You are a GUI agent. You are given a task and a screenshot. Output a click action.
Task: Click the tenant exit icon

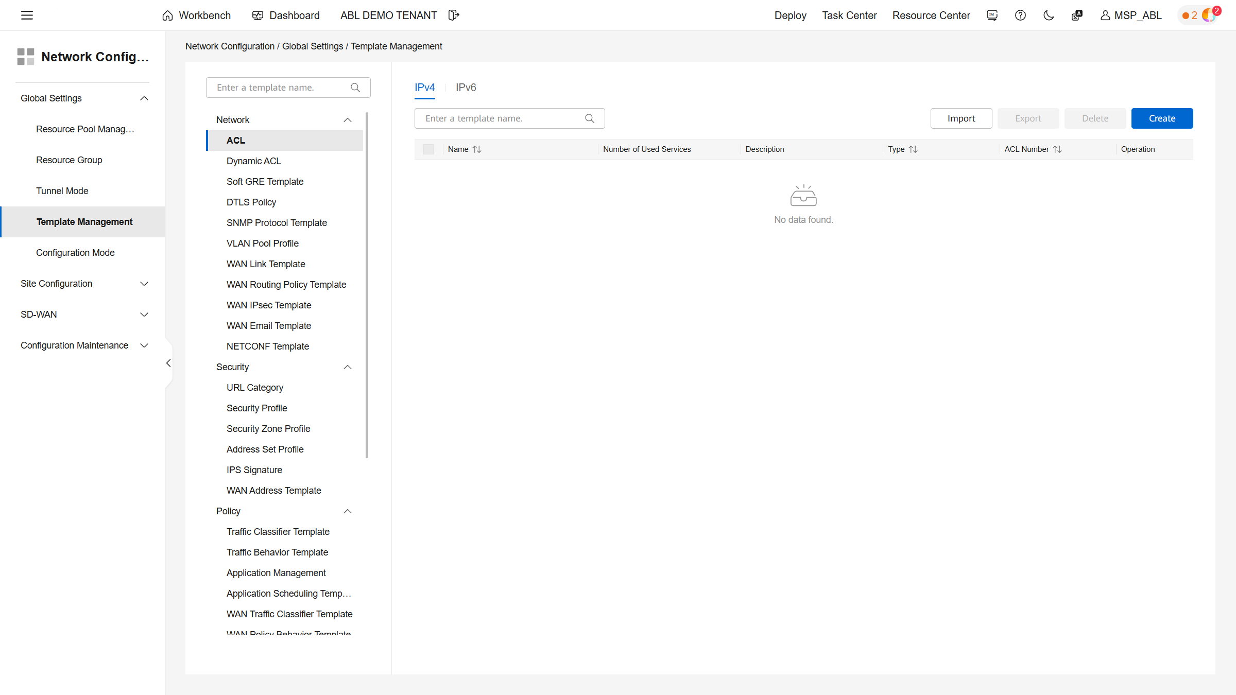point(453,15)
